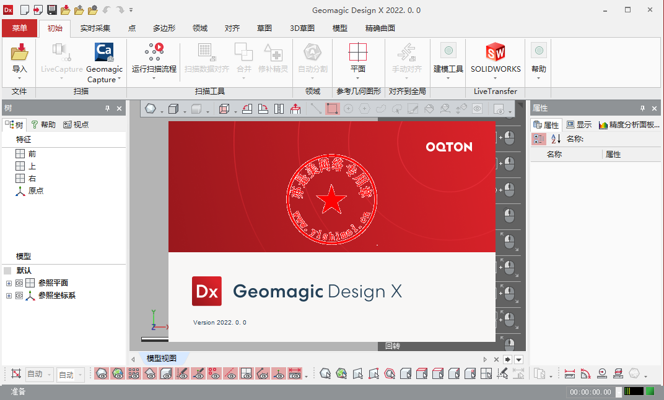This screenshot has height=400, width=664.
Task: Click the 导入 import folder icon
Action: (19, 53)
